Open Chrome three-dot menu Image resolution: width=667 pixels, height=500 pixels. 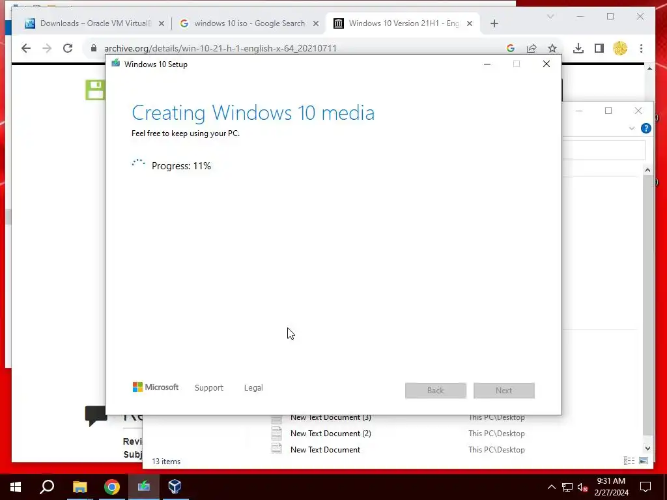tap(641, 48)
